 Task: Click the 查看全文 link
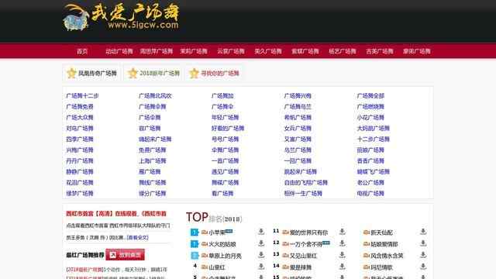[138, 237]
